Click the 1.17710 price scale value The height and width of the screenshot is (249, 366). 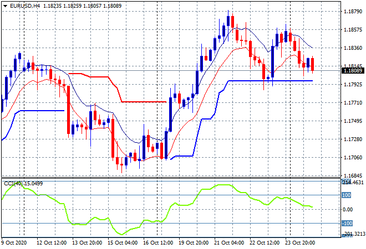pyautogui.click(x=353, y=103)
